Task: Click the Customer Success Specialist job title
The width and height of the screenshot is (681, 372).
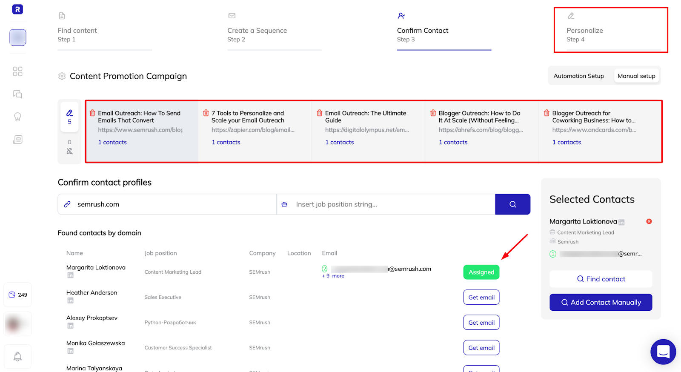Action: pos(178,348)
